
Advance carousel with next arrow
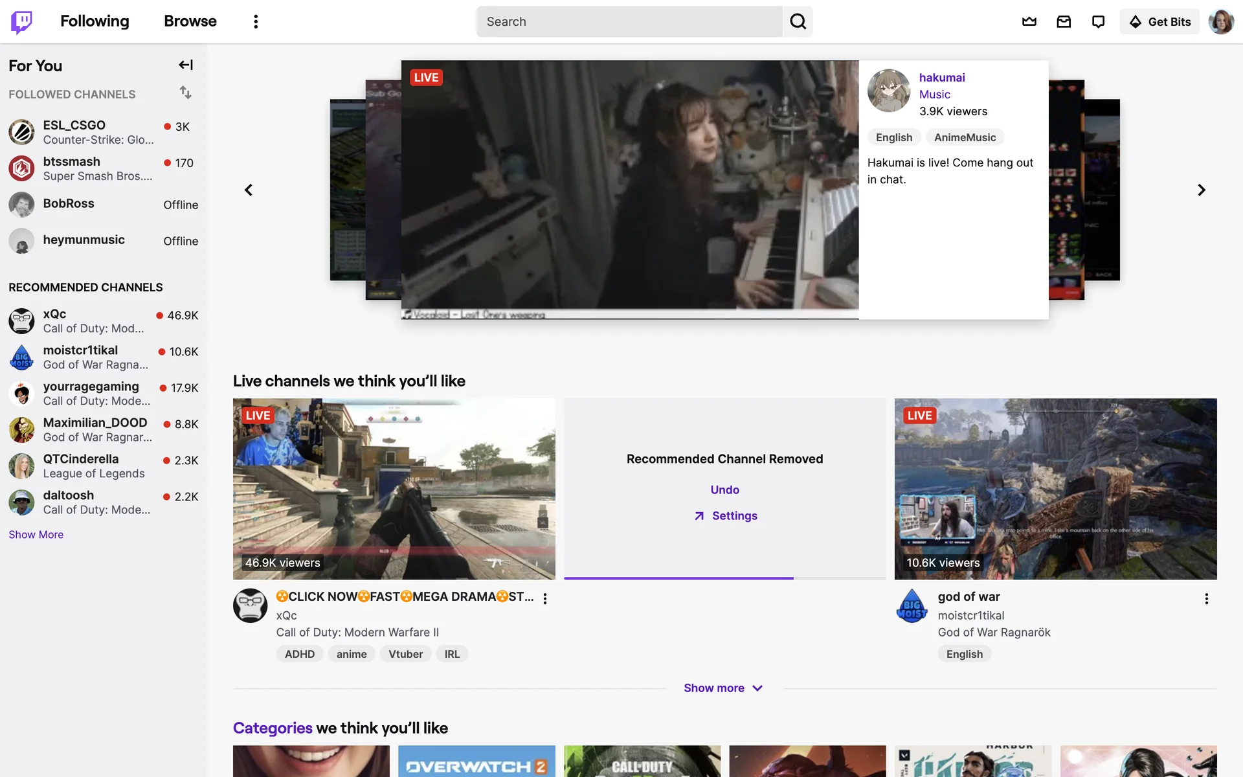coord(1201,190)
